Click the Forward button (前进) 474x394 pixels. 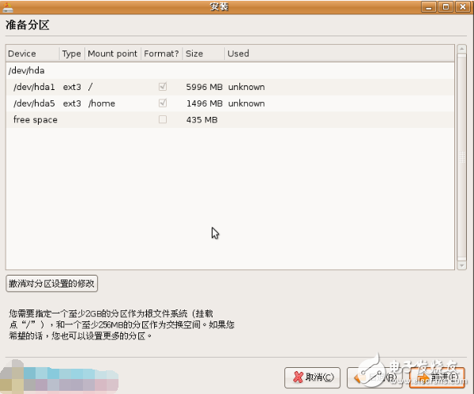437,377
